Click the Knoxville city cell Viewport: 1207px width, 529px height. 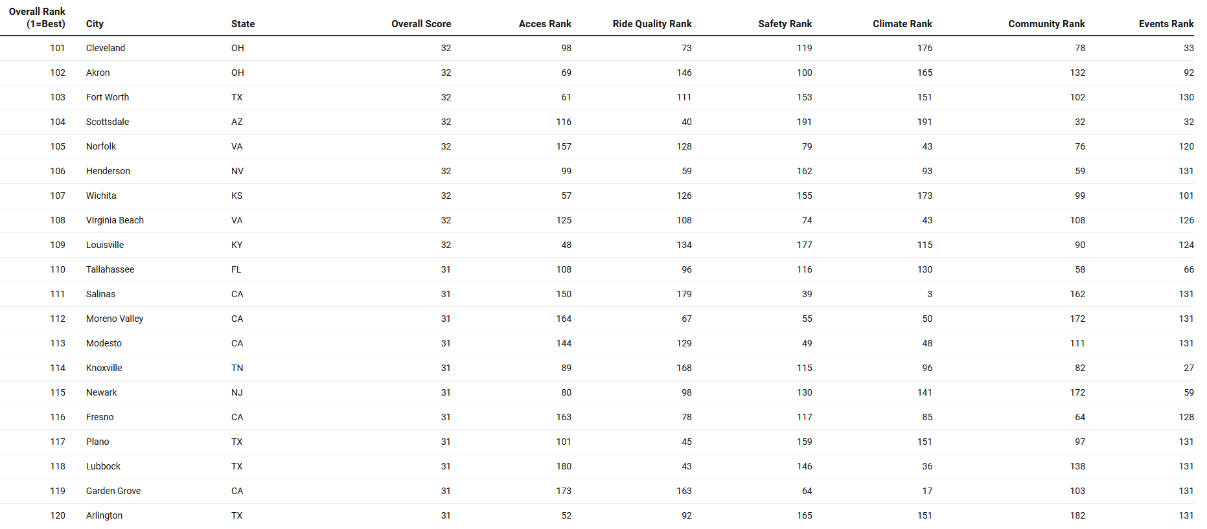104,368
